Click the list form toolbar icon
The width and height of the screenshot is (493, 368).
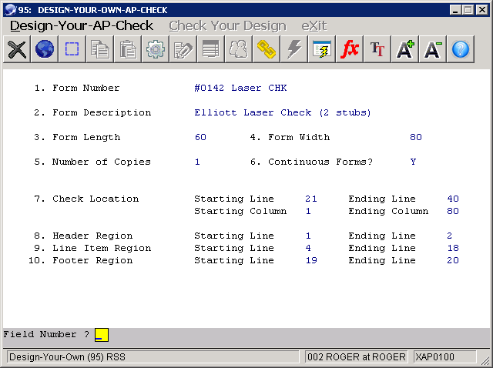210,49
